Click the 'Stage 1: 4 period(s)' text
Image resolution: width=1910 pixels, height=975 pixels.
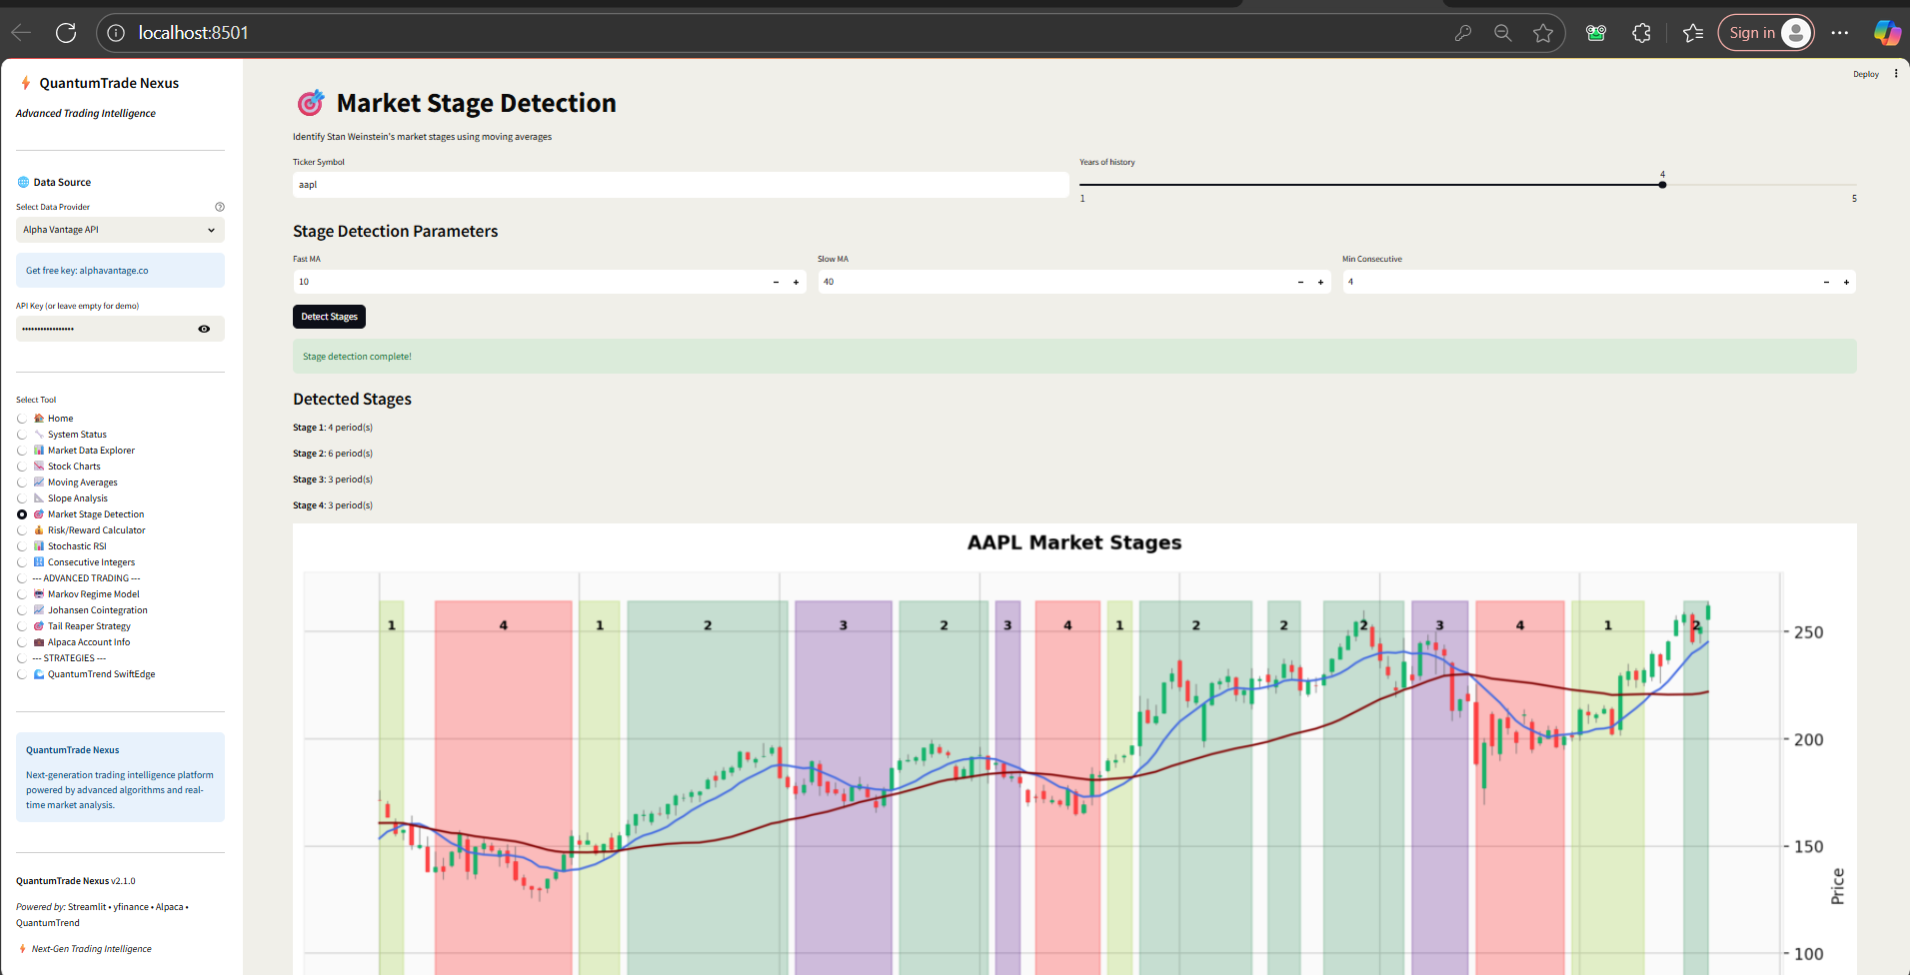coord(333,428)
